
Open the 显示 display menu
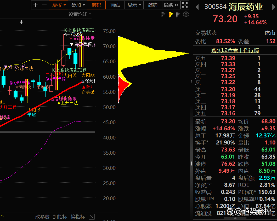(x=134, y=5)
